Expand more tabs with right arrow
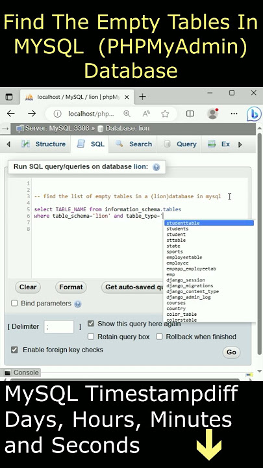263x468 pixels. point(240,144)
